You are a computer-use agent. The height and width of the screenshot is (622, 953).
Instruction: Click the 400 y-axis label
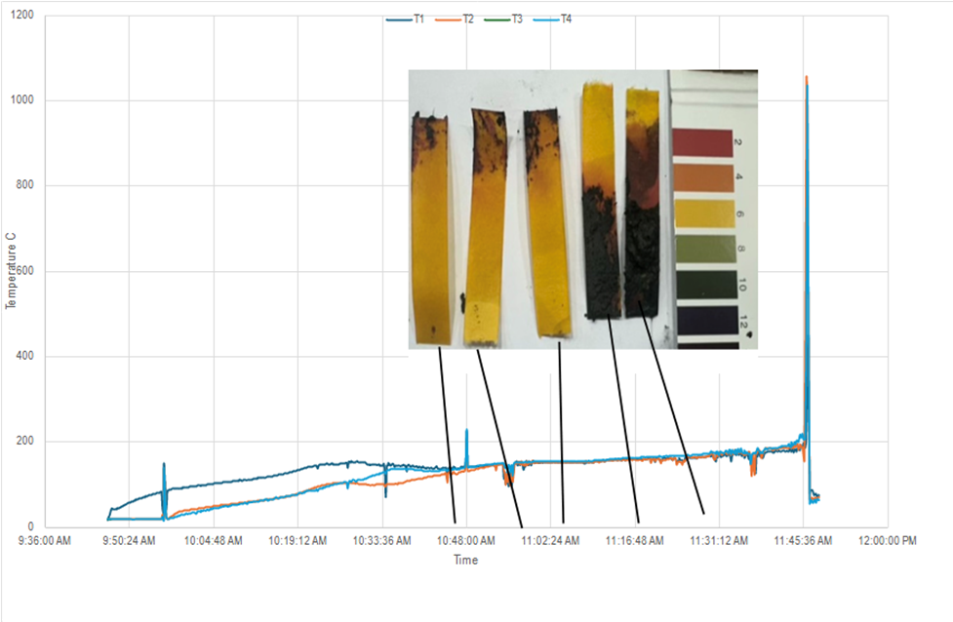pyautogui.click(x=25, y=355)
